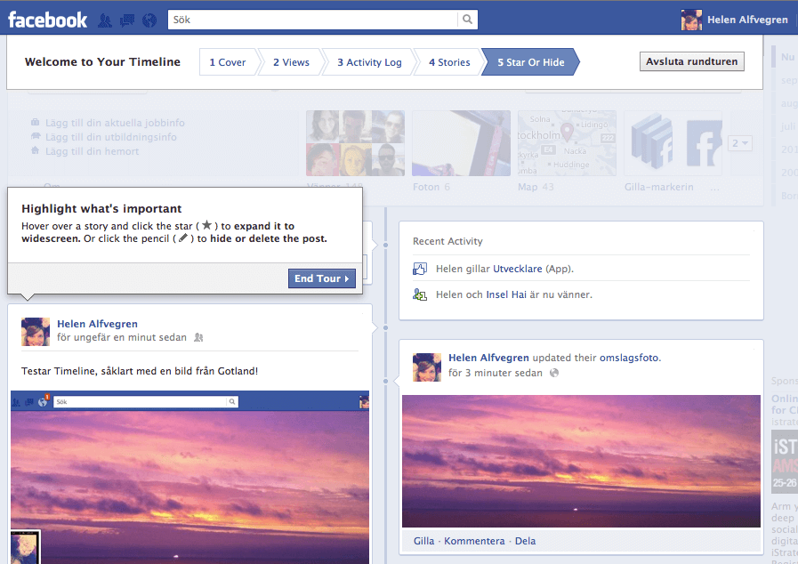Click the Foton 6 label

coord(431,187)
